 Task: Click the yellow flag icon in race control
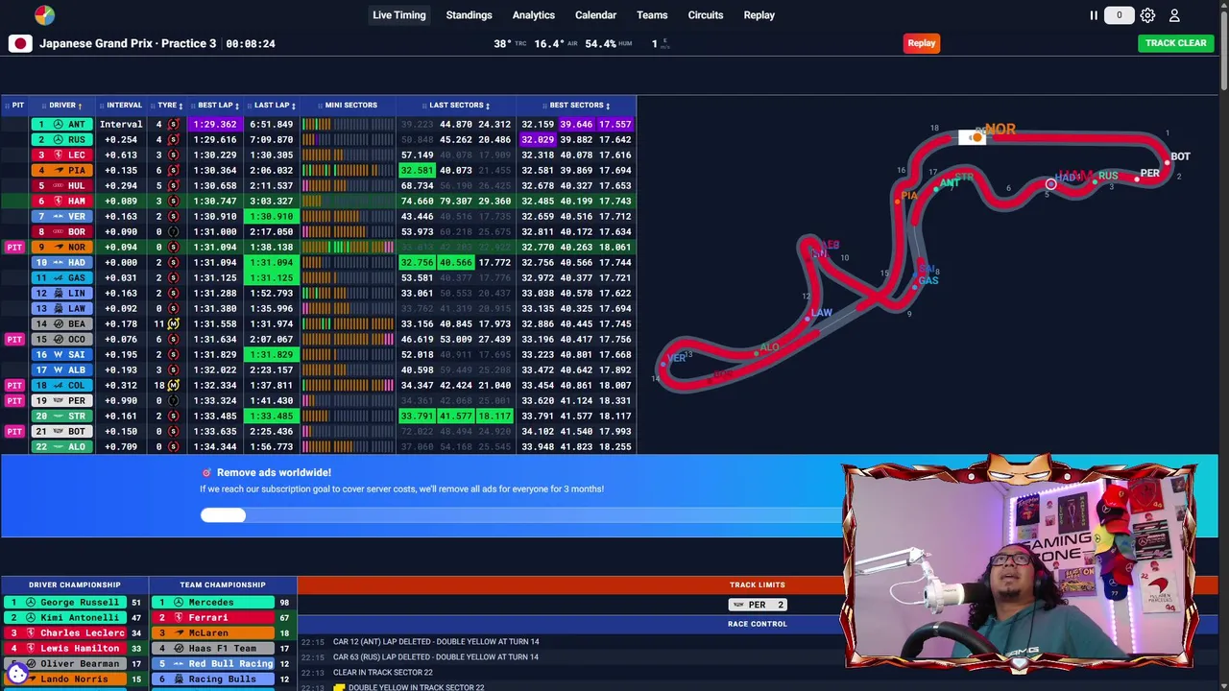click(339, 687)
